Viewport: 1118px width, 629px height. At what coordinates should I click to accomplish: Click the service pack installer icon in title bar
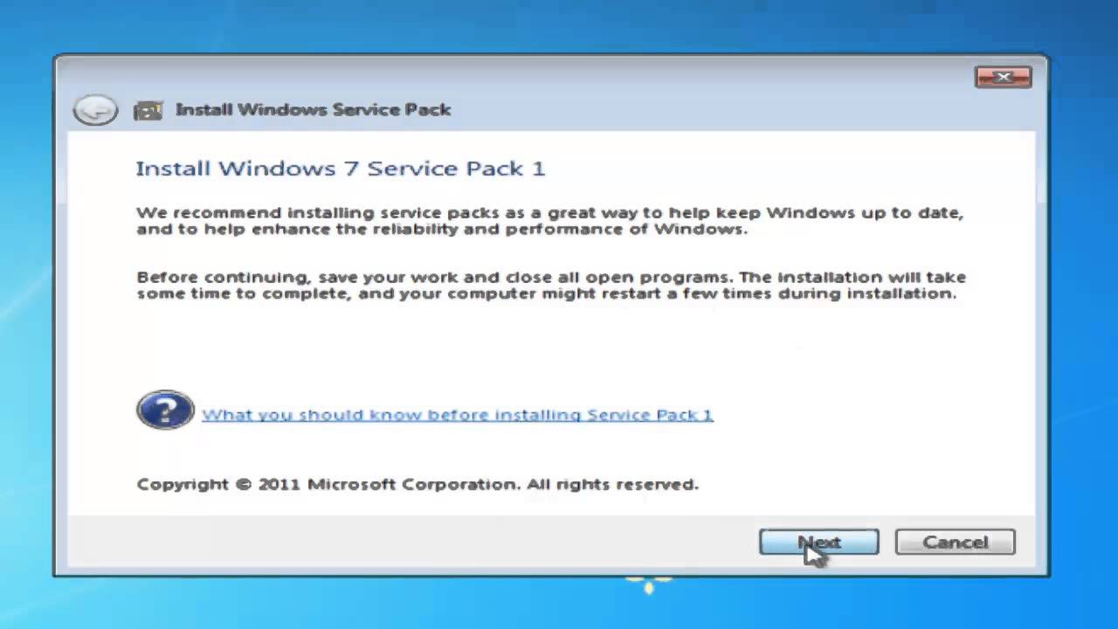pos(148,110)
